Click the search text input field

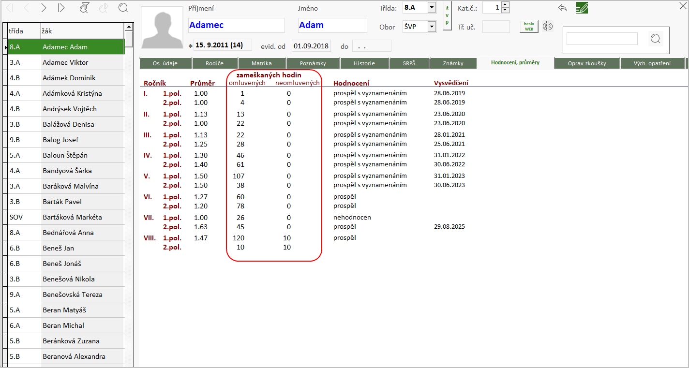(602, 39)
